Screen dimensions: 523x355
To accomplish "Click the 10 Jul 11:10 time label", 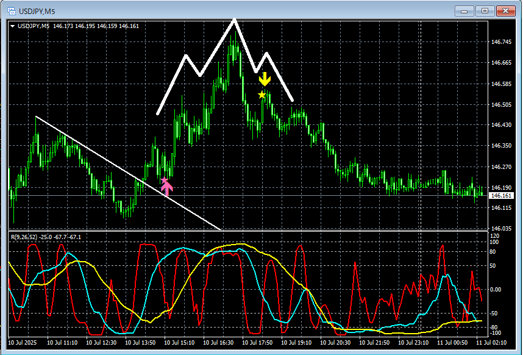I will pos(62,343).
